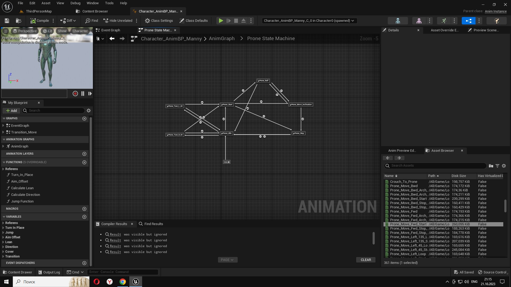
Task: Open Class Defaults
Action: tap(193, 21)
